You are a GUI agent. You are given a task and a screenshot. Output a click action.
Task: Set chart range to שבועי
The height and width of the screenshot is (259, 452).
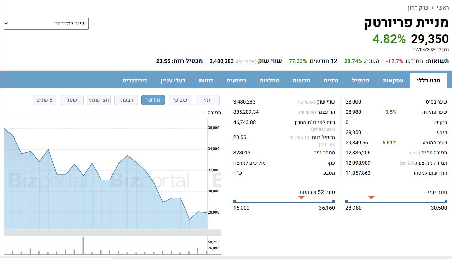click(180, 100)
